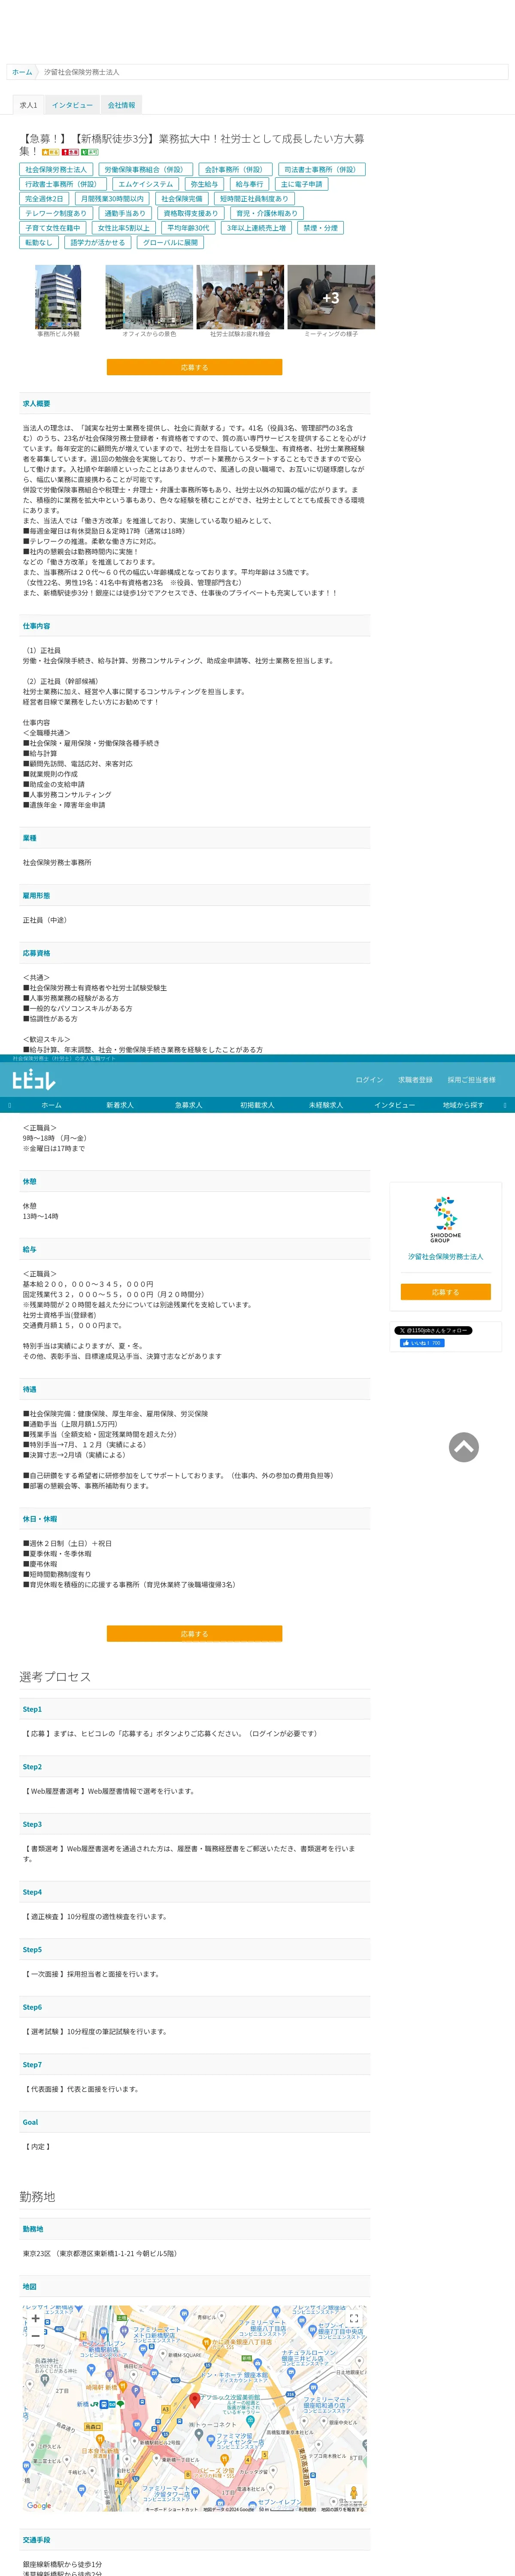
Task: Open 新着求人 in navigation bar
Action: [120, 1105]
